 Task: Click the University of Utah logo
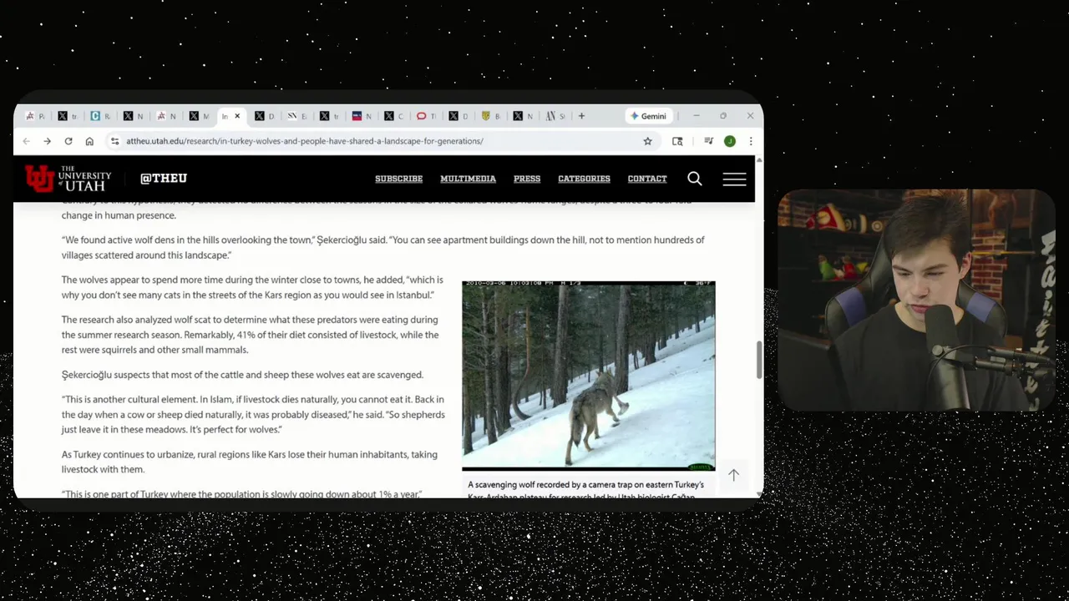coord(68,178)
